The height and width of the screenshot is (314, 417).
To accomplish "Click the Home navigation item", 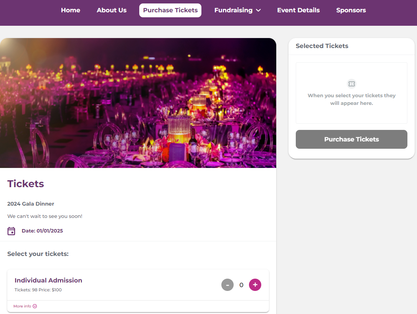I will tap(71, 10).
